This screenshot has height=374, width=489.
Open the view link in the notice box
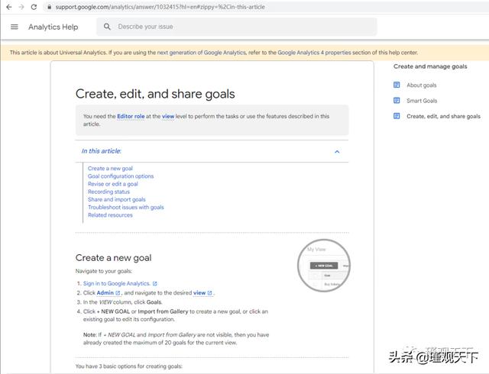[168, 116]
